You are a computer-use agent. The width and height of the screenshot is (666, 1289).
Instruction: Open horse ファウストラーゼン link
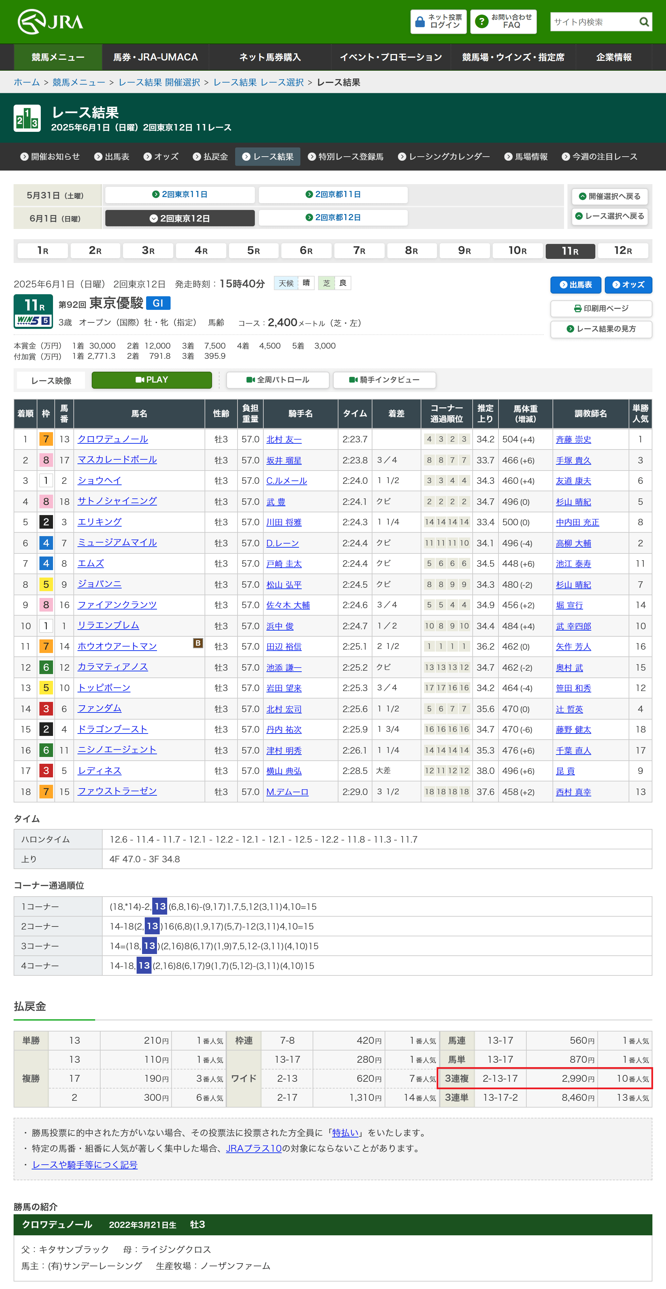point(117,791)
